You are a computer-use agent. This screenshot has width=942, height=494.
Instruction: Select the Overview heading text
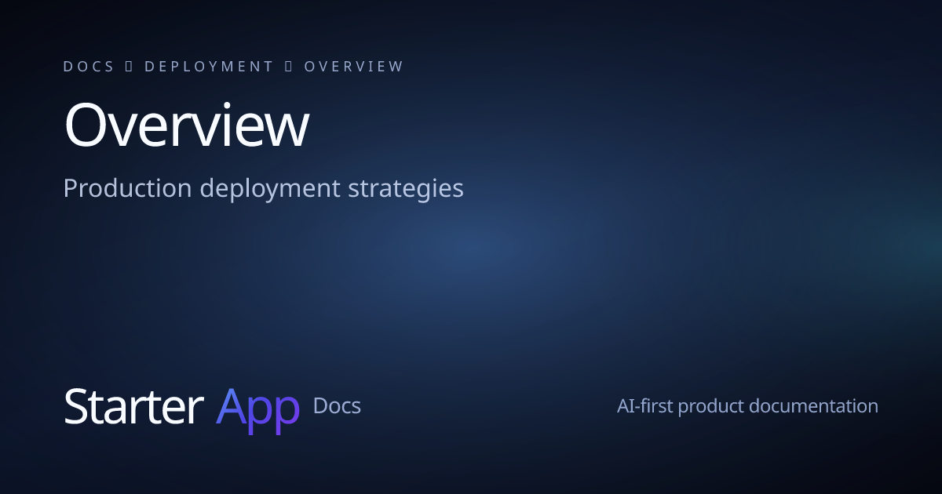186,124
